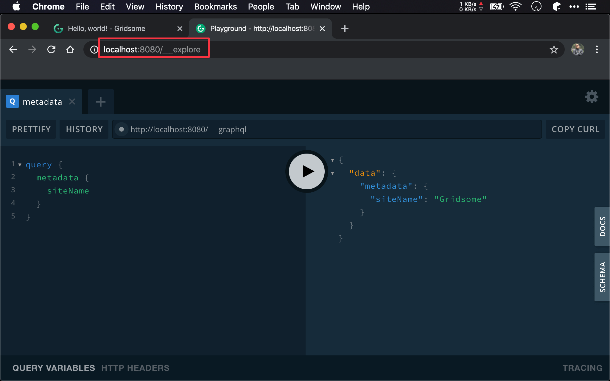Open the Apple menu
This screenshot has width=610, height=381.
point(16,7)
